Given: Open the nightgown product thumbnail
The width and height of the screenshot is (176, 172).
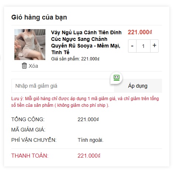Looking at the screenshot, I should pyautogui.click(x=30, y=45).
